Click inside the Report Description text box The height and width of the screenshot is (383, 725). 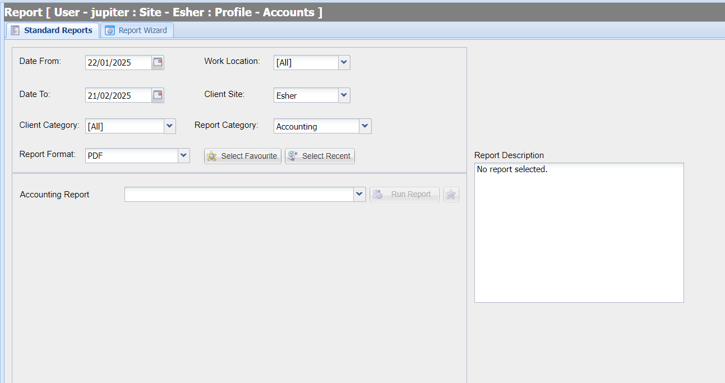tap(579, 233)
